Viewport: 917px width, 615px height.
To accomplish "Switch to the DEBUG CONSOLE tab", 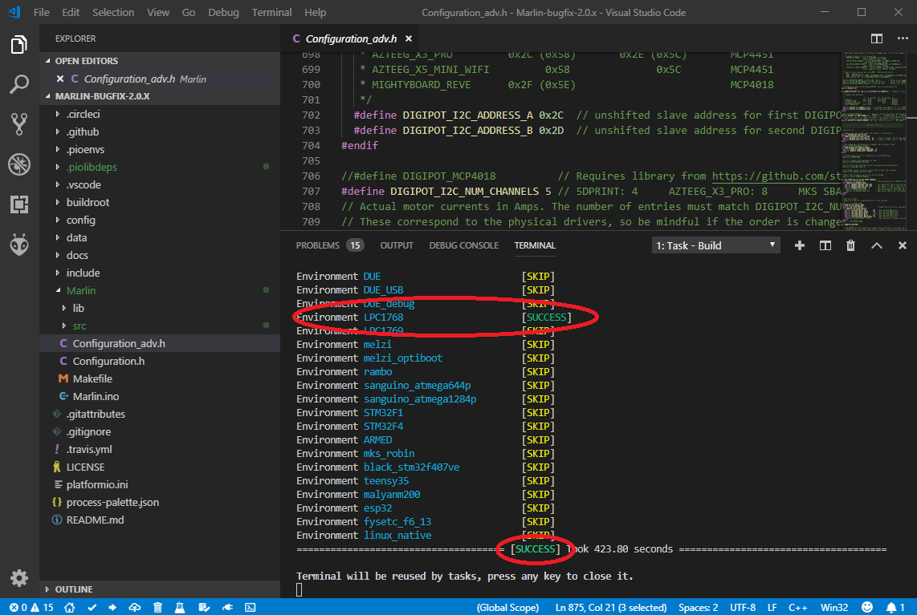I will (464, 246).
